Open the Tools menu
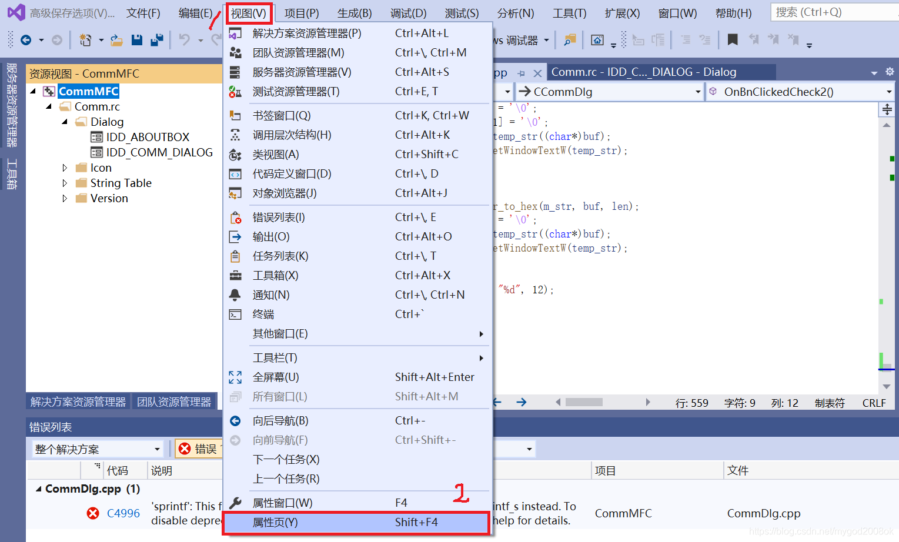The image size is (899, 542). coord(569,13)
